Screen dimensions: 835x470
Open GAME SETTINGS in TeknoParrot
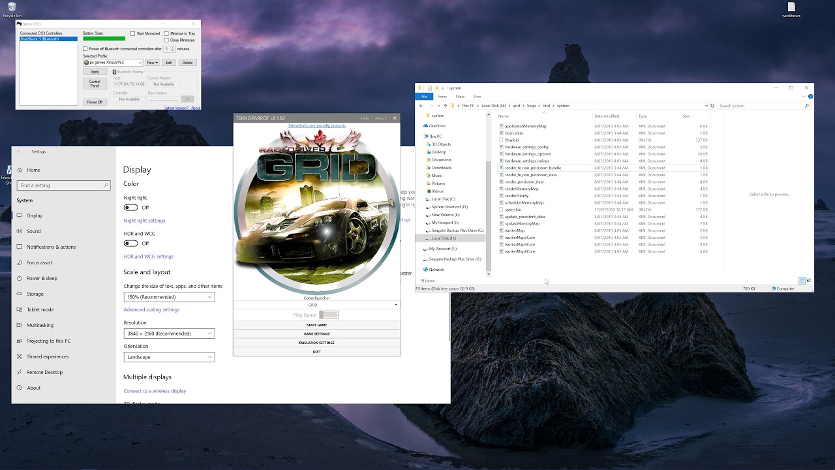(x=316, y=334)
